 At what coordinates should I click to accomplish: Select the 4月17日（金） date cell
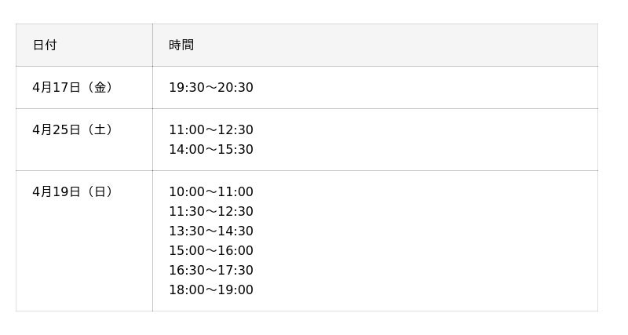(x=72, y=87)
